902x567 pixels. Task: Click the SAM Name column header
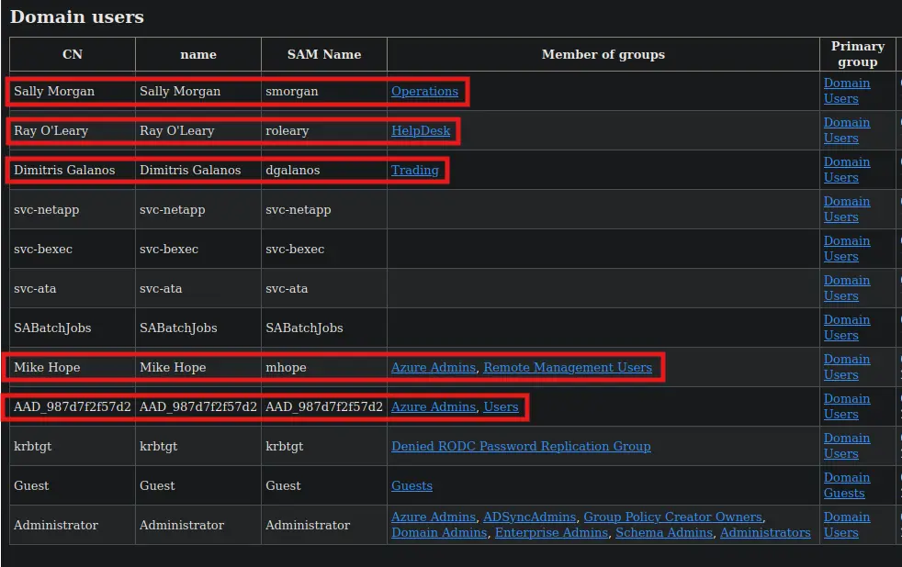[324, 54]
